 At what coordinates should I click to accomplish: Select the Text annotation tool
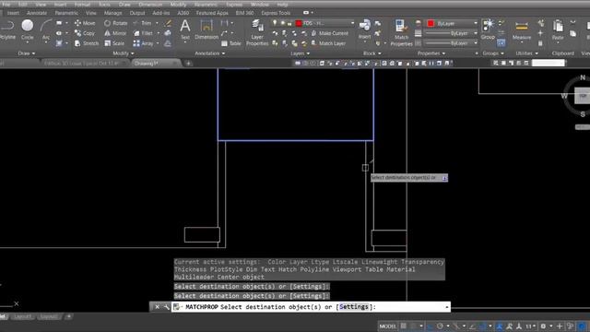(185, 30)
